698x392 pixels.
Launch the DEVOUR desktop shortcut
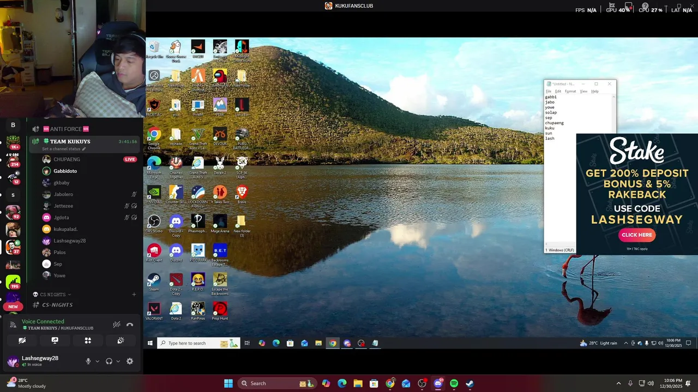[220, 137]
